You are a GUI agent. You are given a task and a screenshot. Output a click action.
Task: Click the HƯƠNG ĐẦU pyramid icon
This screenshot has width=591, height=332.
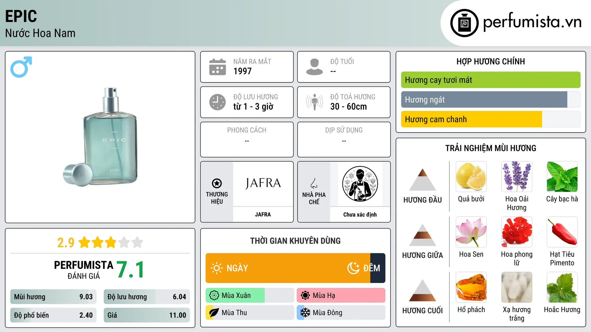(x=422, y=180)
